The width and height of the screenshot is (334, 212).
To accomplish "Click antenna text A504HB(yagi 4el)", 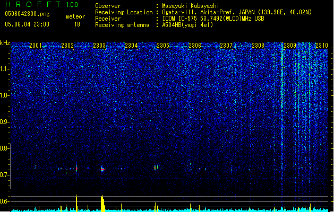I will (187, 25).
